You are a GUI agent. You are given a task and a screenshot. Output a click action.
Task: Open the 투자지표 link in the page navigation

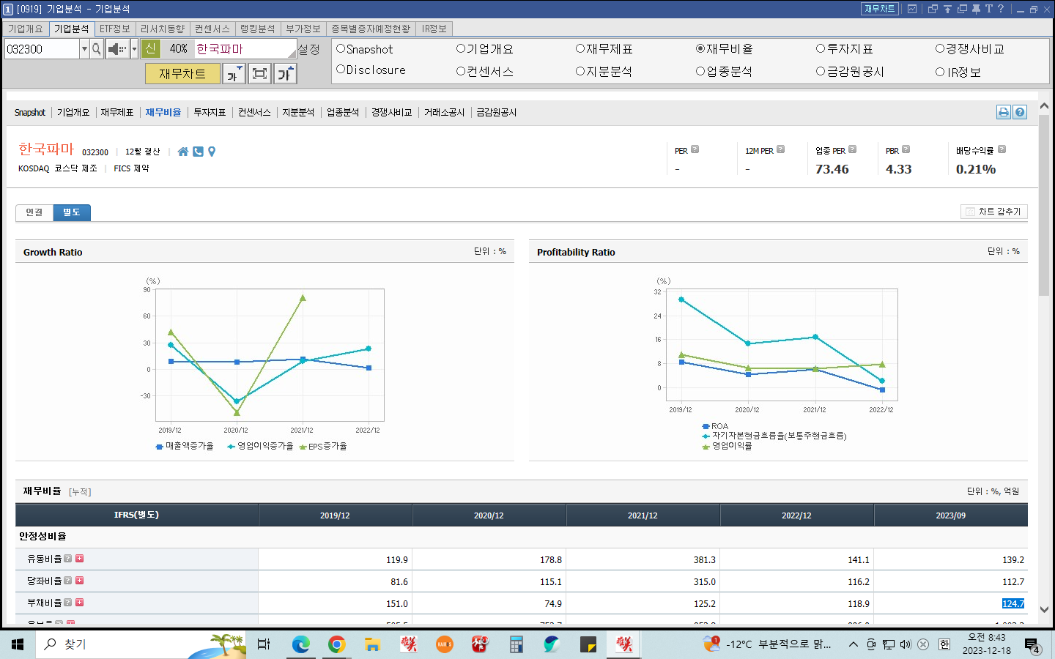coord(210,112)
